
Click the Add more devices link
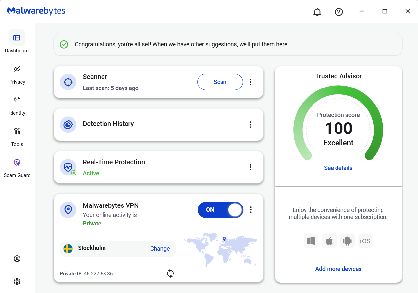click(338, 269)
